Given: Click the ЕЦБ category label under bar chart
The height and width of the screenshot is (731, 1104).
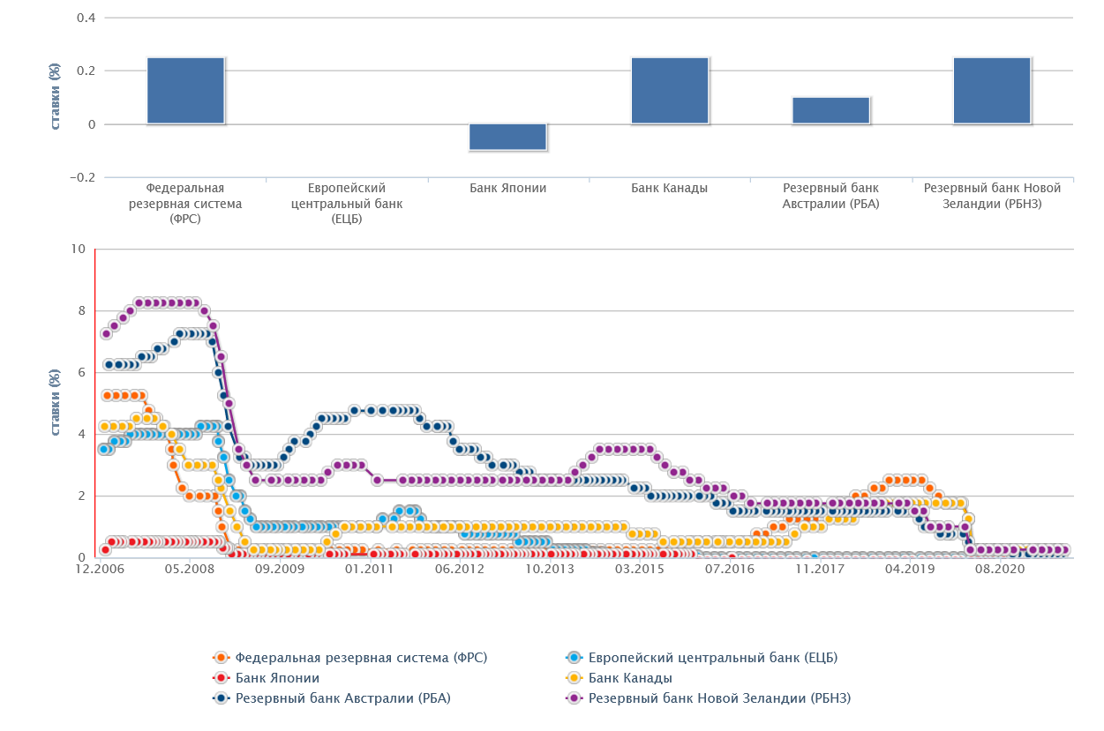Looking at the screenshot, I should click(x=347, y=203).
